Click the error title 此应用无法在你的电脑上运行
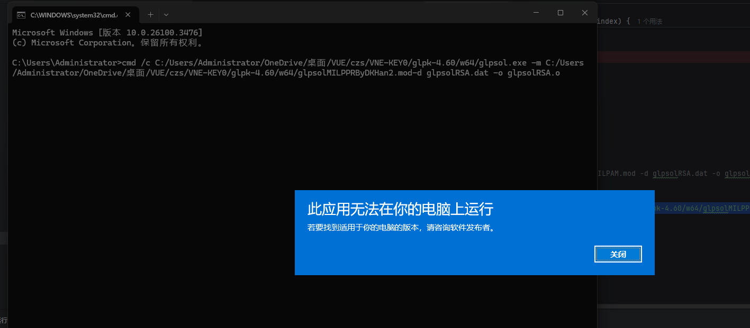Screen dimensions: 750x328 coord(400,209)
